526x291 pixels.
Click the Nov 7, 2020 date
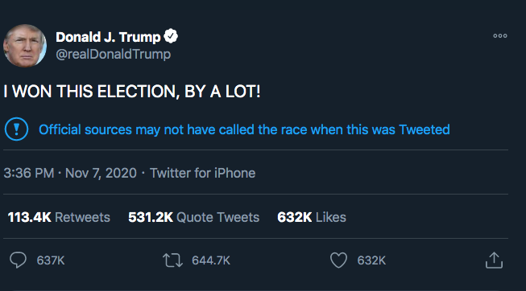tap(101, 173)
